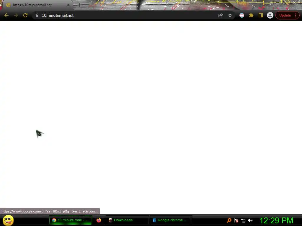
Task: Open the Downloads taskbar window
Action: pyautogui.click(x=127, y=220)
